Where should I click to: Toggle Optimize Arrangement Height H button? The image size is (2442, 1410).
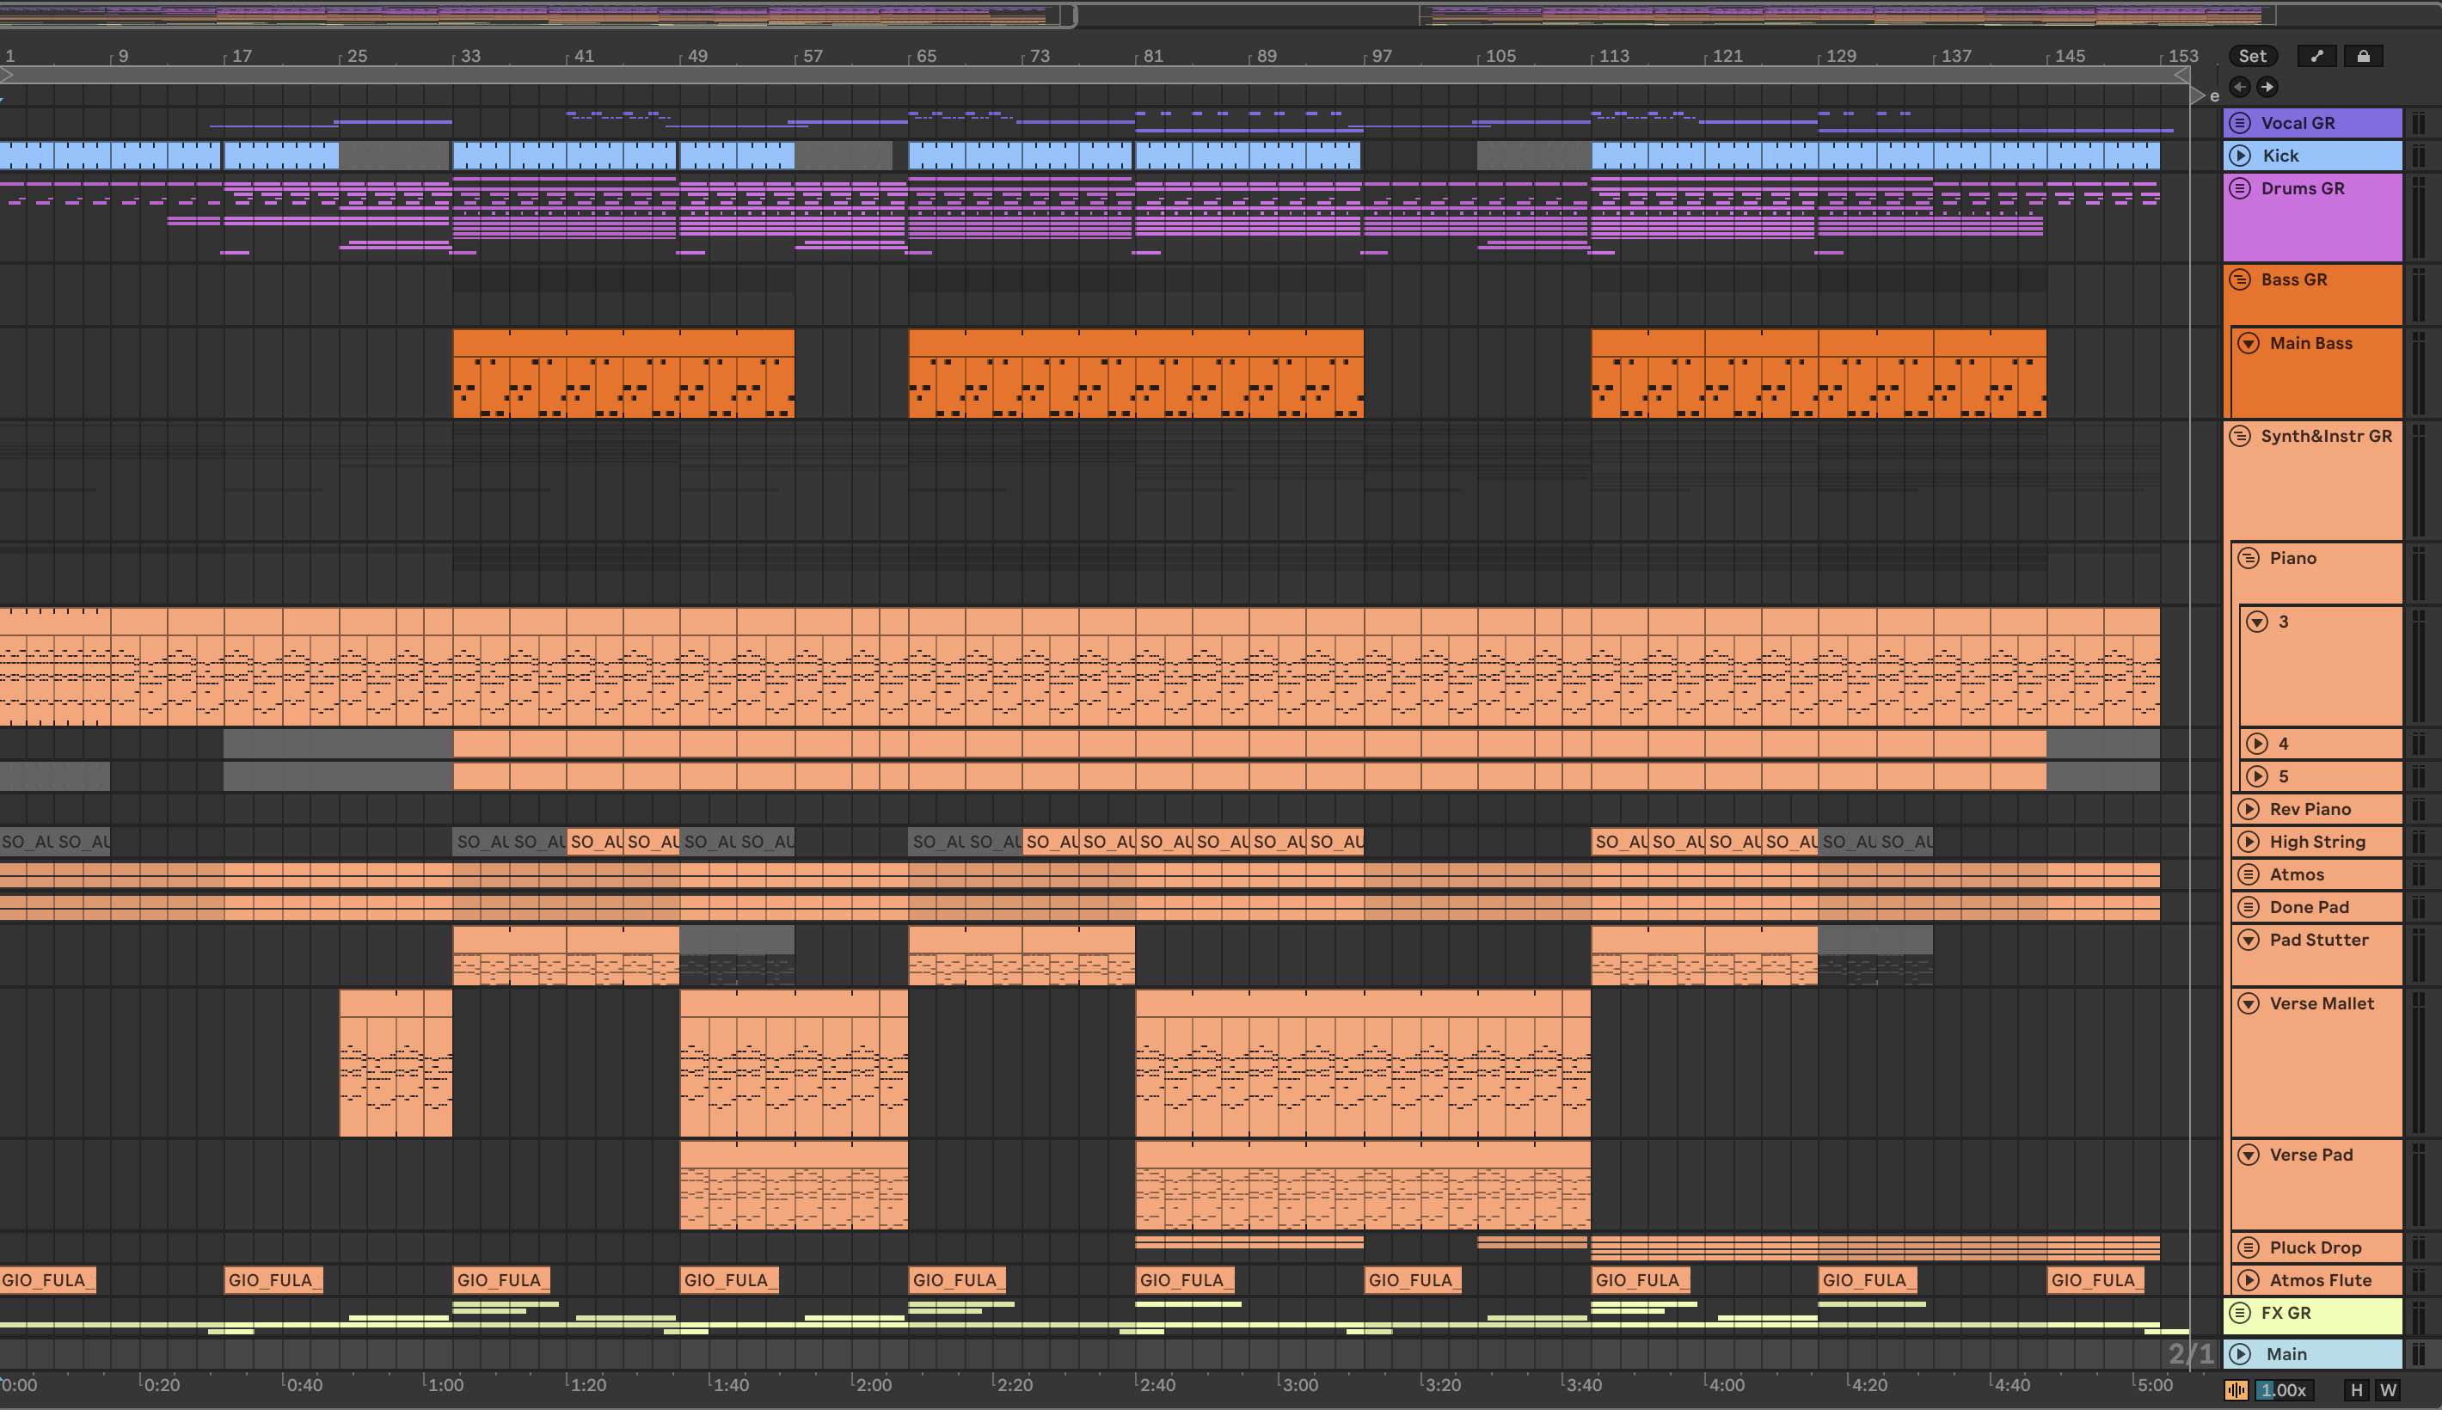coord(2357,1389)
